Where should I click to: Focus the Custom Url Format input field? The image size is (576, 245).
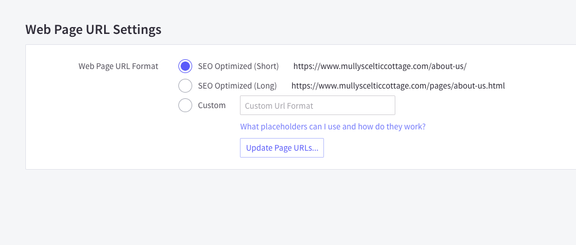click(317, 105)
